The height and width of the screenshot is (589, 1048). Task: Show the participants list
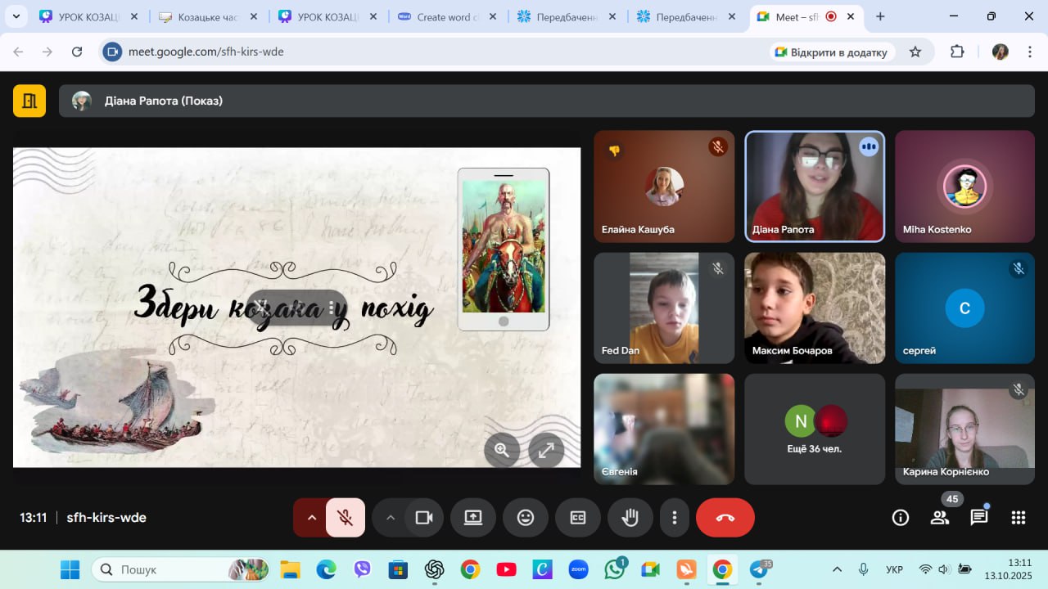coord(939,518)
